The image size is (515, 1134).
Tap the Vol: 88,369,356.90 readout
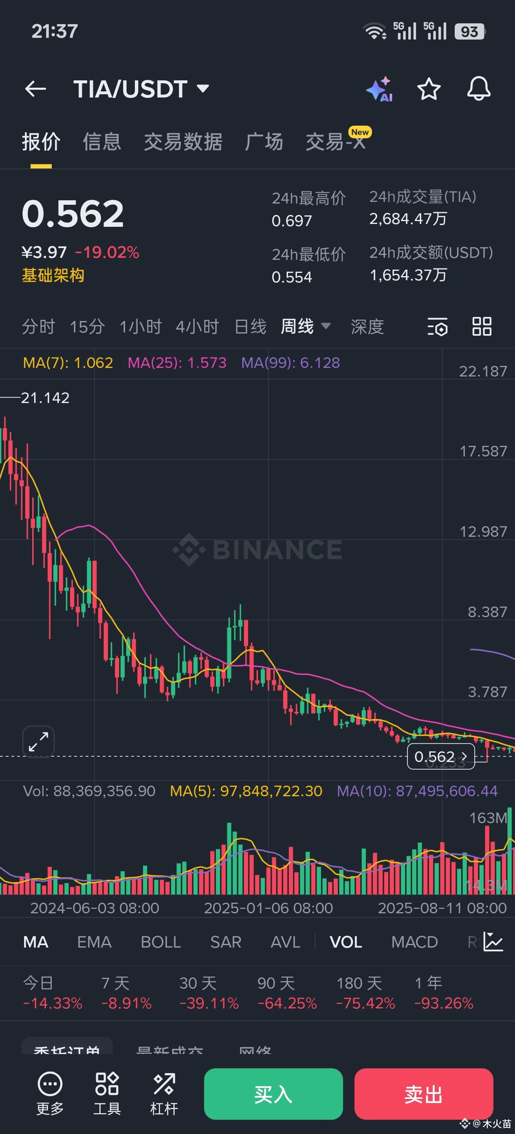pyautogui.click(x=89, y=791)
